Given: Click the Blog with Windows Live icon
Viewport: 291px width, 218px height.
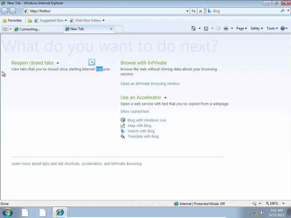Looking at the screenshot, I should [123, 120].
